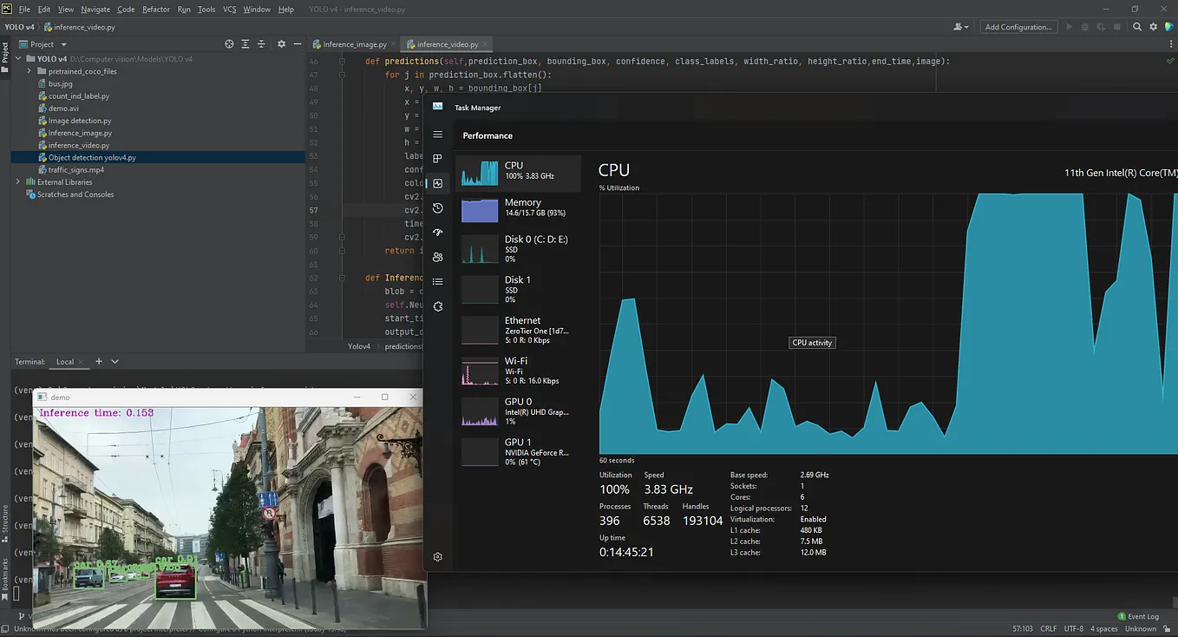Switch to Inference_image.py editor tab
Image resolution: width=1178 pixels, height=637 pixels.
coord(353,44)
